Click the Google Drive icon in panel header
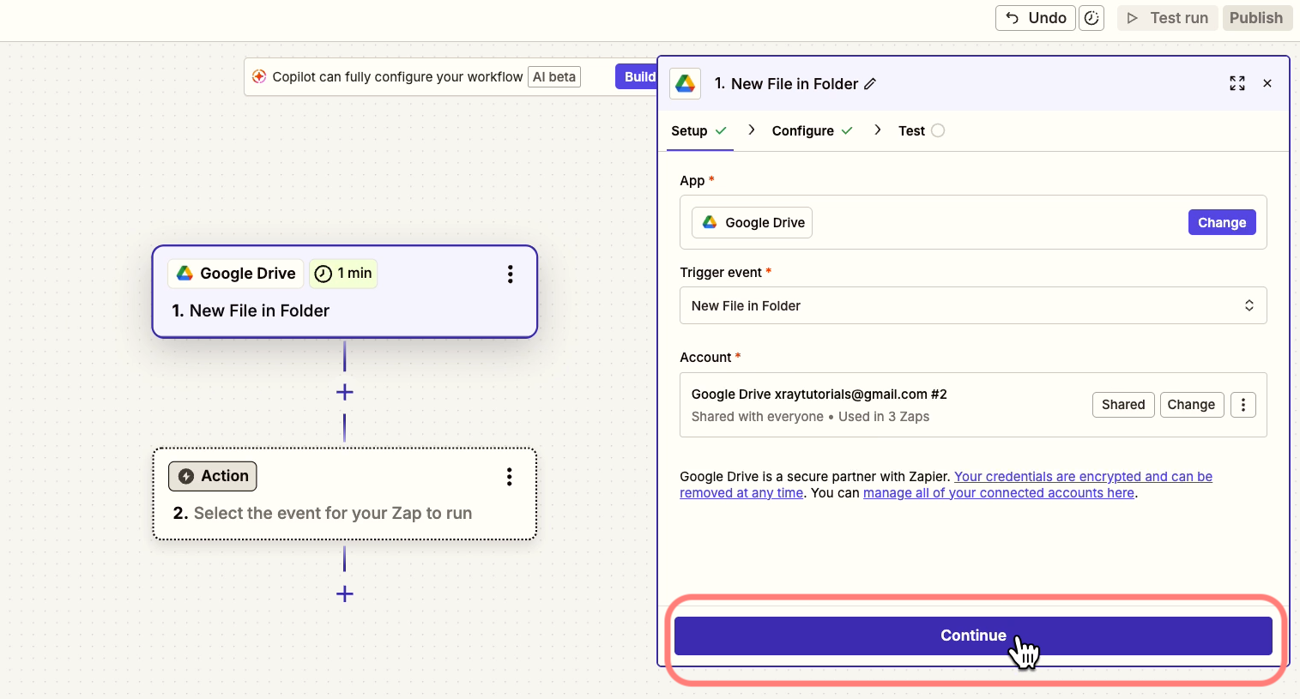1300x699 pixels. 686,83
